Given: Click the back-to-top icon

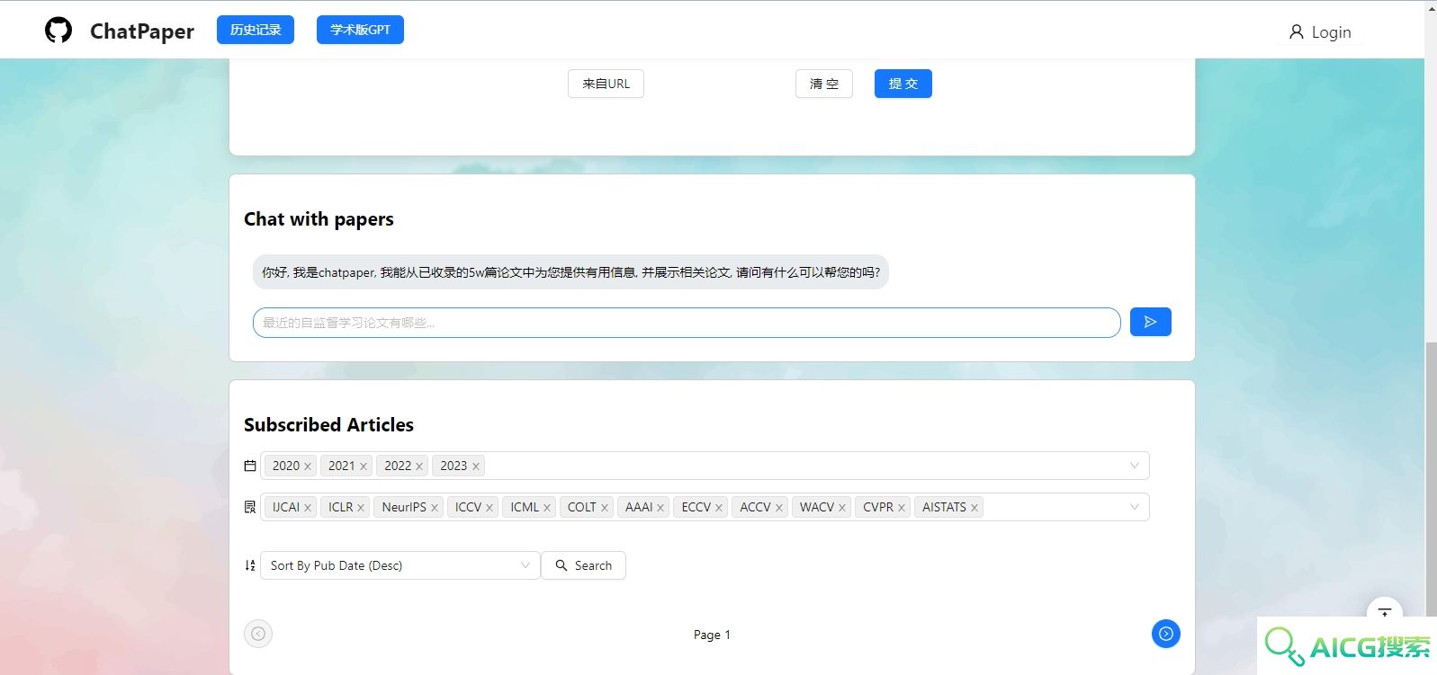Looking at the screenshot, I should pyautogui.click(x=1385, y=611).
